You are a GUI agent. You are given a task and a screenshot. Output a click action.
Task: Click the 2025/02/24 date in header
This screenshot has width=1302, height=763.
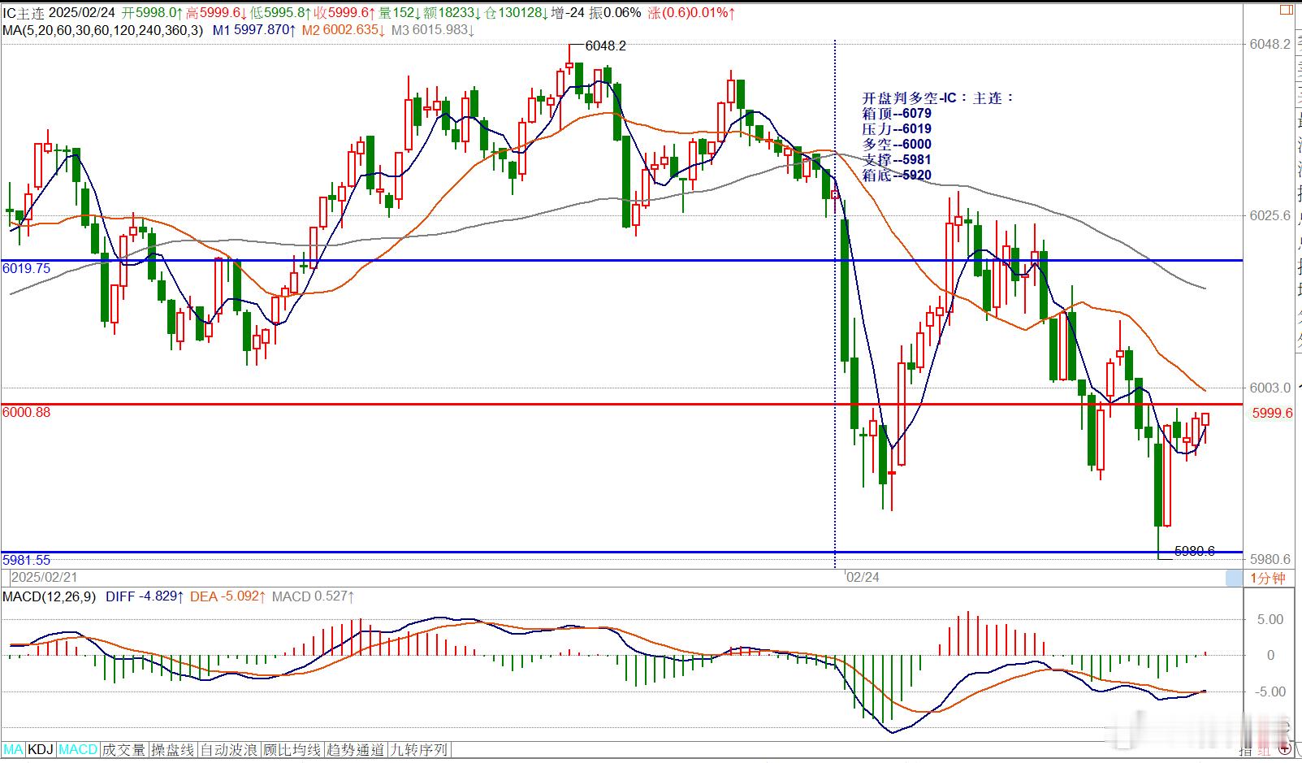pos(81,13)
